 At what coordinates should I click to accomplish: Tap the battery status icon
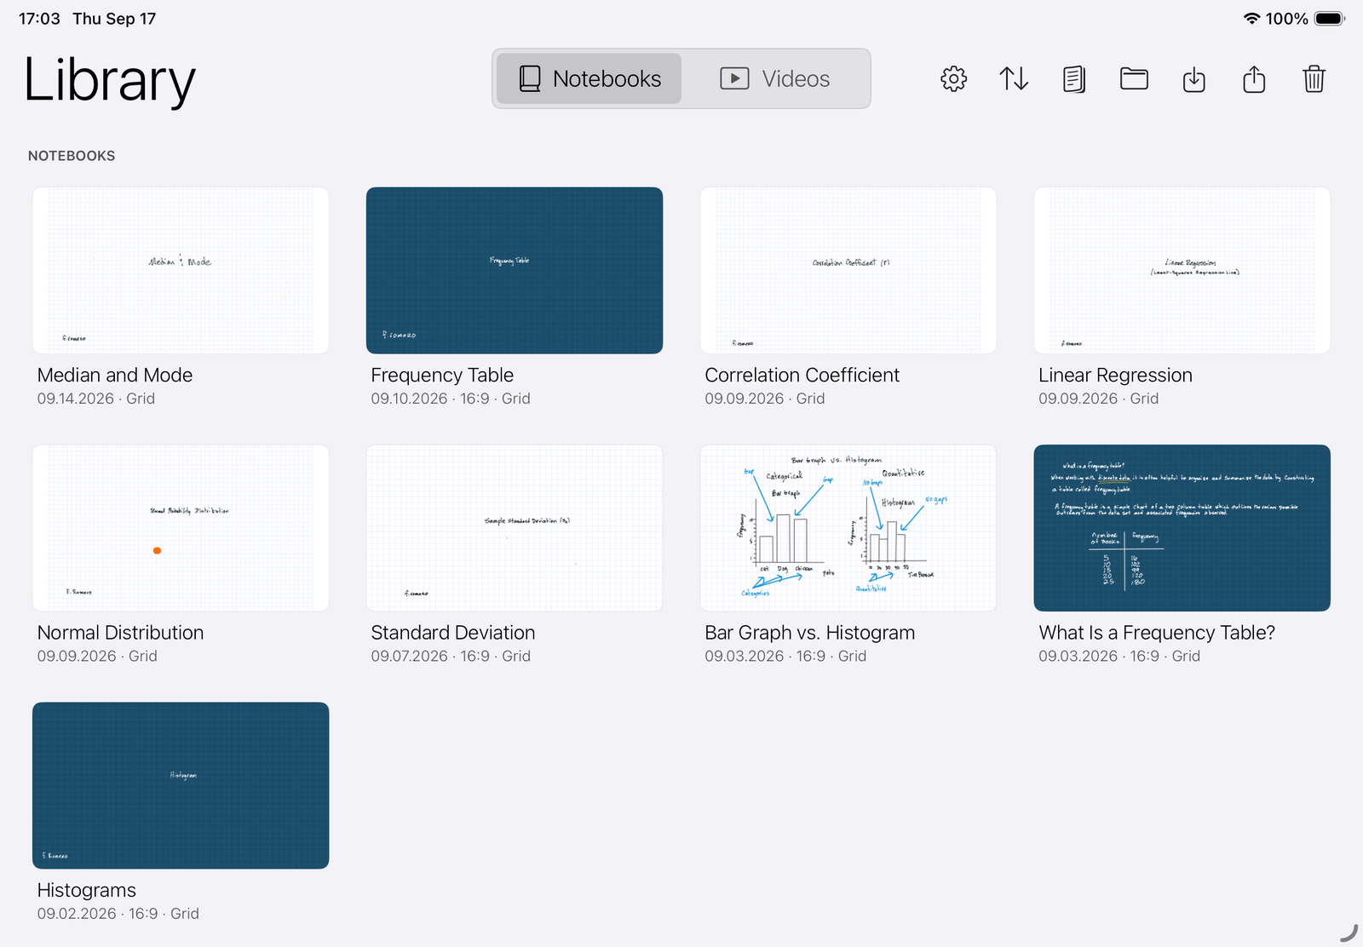[1330, 19]
